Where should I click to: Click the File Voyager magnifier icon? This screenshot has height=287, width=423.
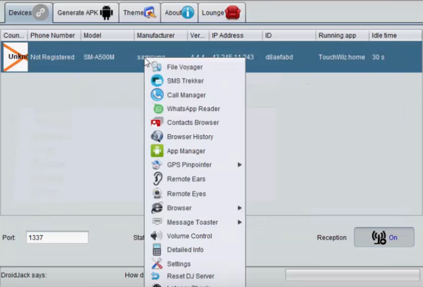pos(156,67)
